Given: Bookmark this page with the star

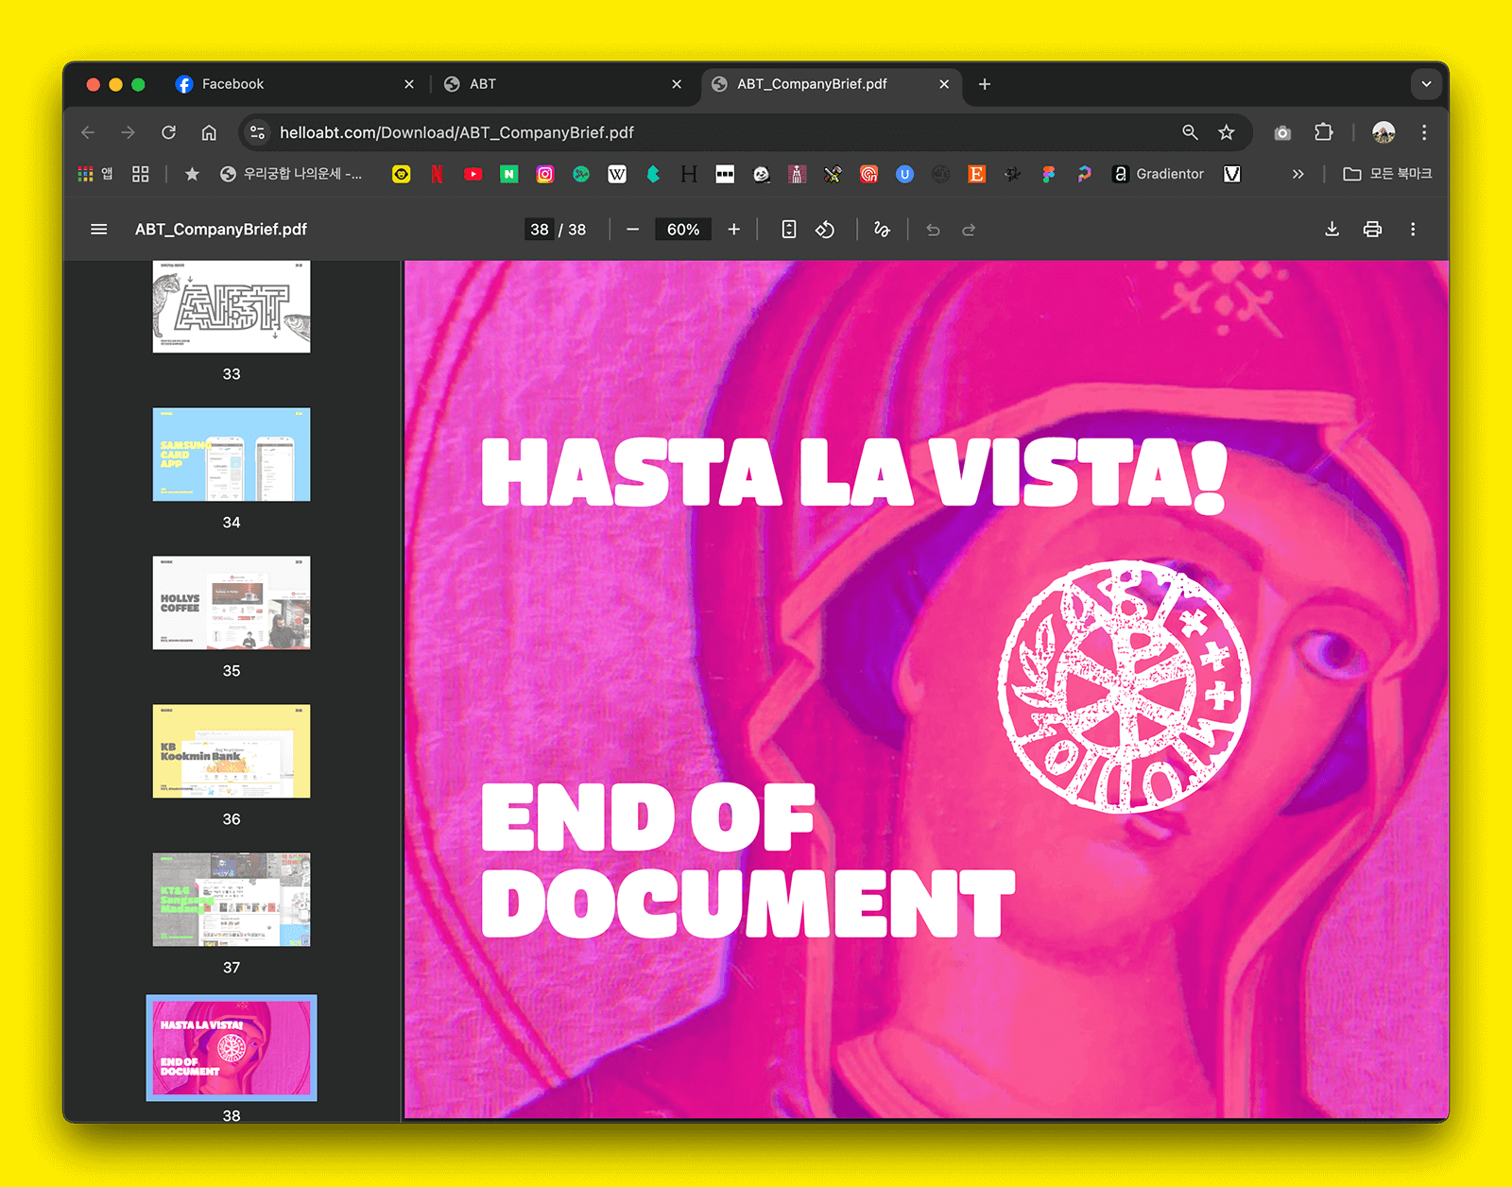Looking at the screenshot, I should [1227, 132].
